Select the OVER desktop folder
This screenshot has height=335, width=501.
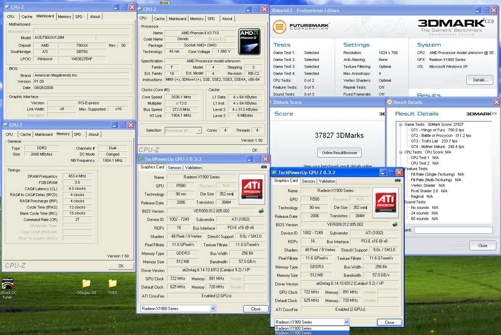tap(113, 287)
